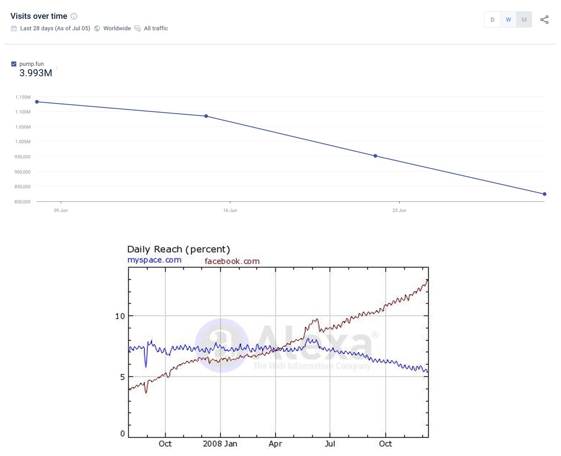The width and height of the screenshot is (561, 456).
Task: Click the Apr axis label in Alexa chart
Action: pos(275,444)
